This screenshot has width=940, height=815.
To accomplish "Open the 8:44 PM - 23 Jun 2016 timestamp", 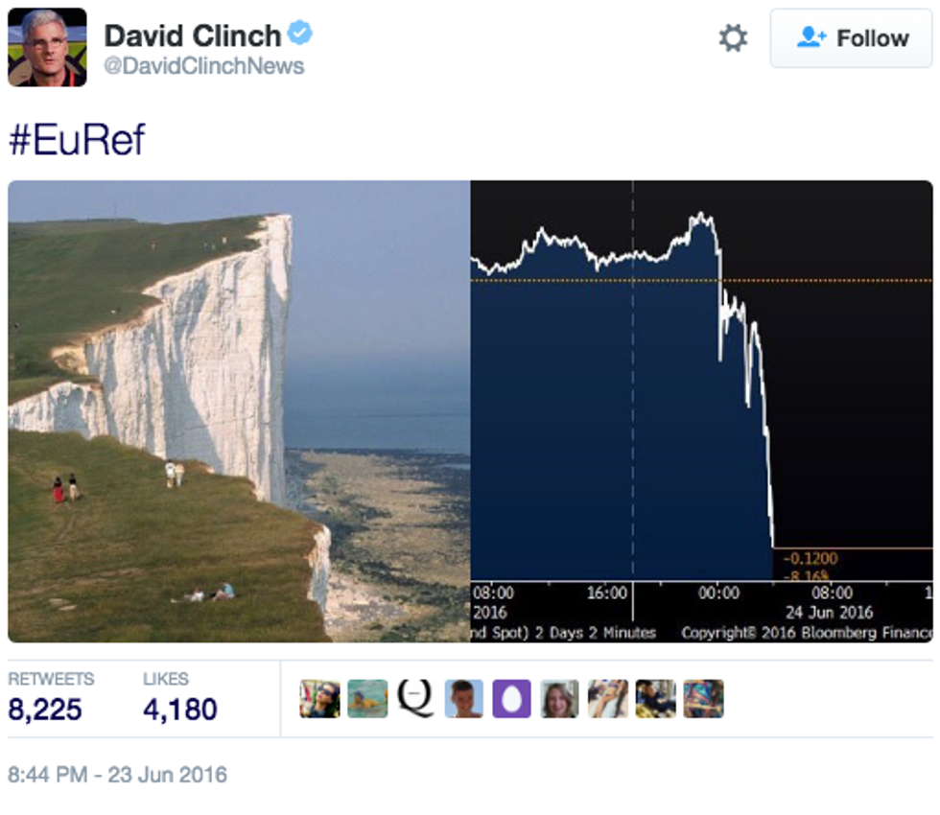I will coord(117,774).
